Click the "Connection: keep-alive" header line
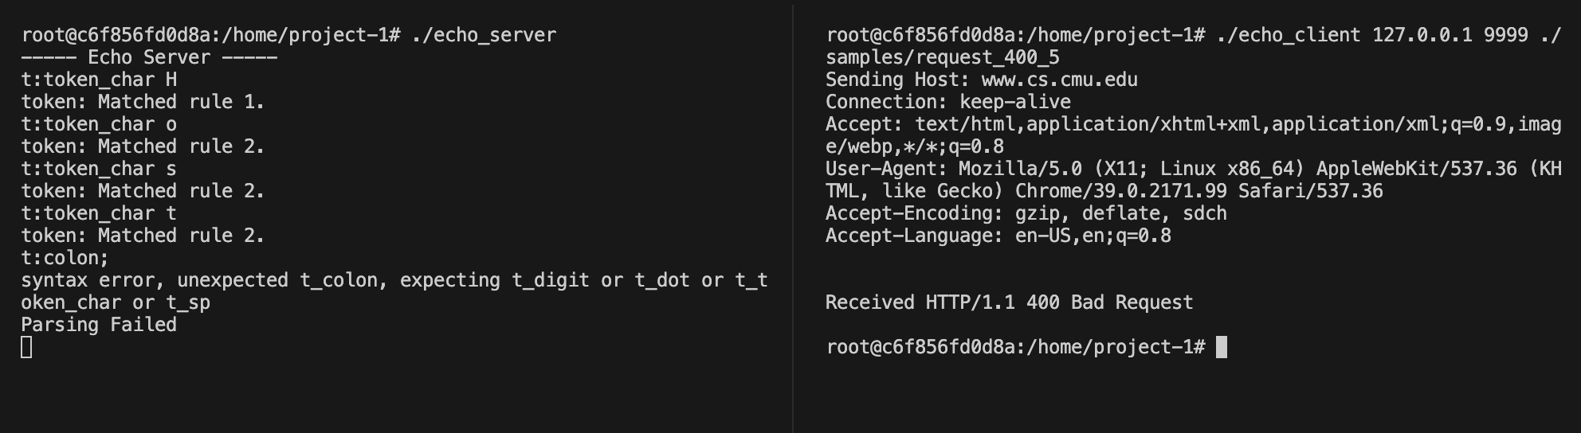 pos(947,102)
